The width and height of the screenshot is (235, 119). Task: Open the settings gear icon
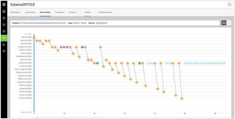pos(4,51)
